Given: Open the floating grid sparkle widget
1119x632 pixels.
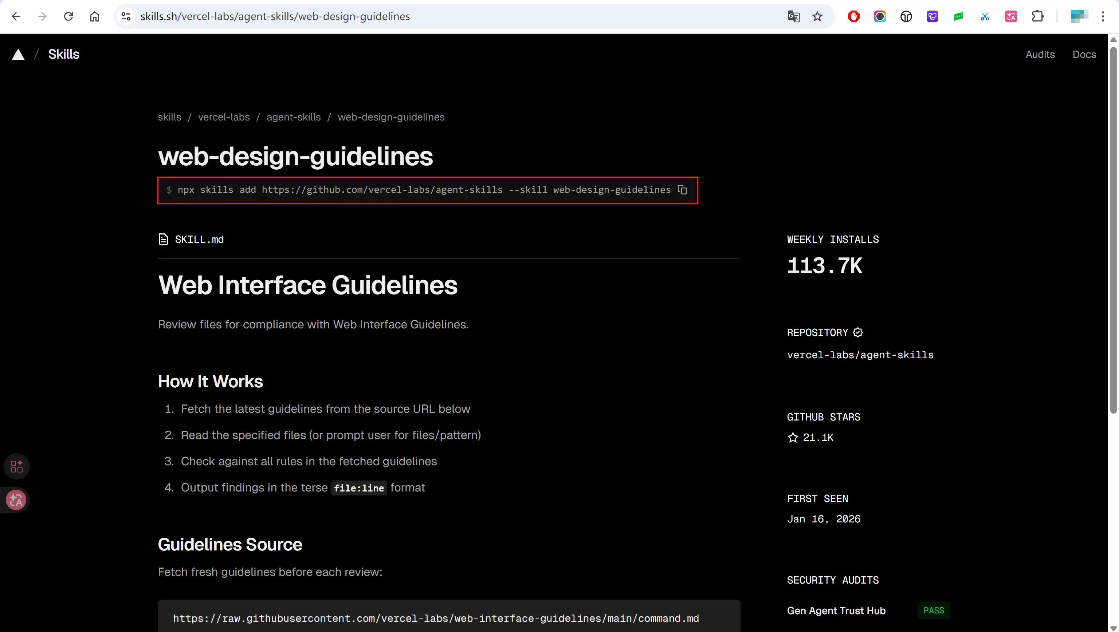Looking at the screenshot, I should 16,467.
